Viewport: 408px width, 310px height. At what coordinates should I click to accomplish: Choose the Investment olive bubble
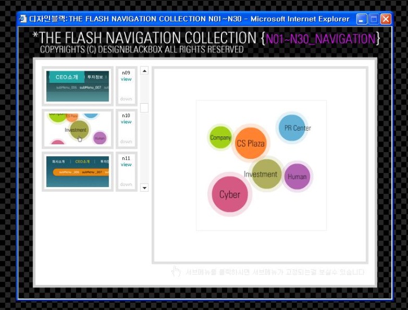point(266,174)
